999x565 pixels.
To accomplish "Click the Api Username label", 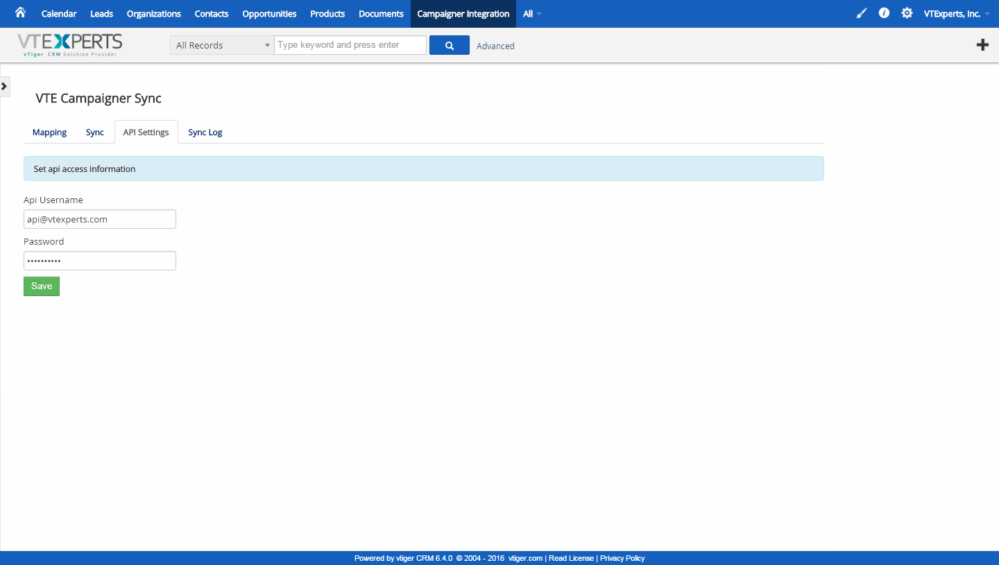I will (x=53, y=200).
